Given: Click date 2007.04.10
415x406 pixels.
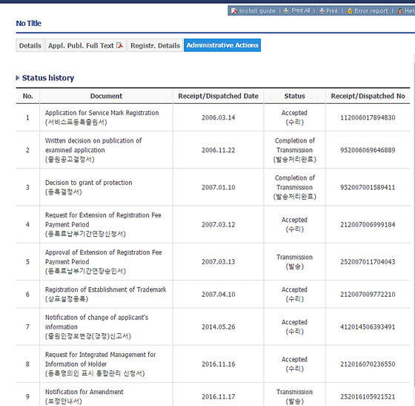Looking at the screenshot, I should (x=219, y=295).
